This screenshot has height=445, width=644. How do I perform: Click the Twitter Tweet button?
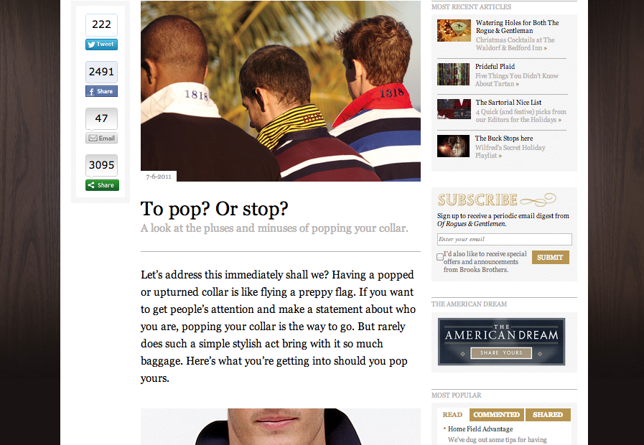click(x=101, y=44)
